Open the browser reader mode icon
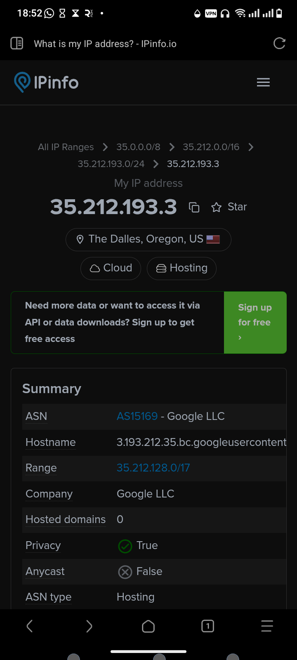The image size is (297, 660). [16, 43]
